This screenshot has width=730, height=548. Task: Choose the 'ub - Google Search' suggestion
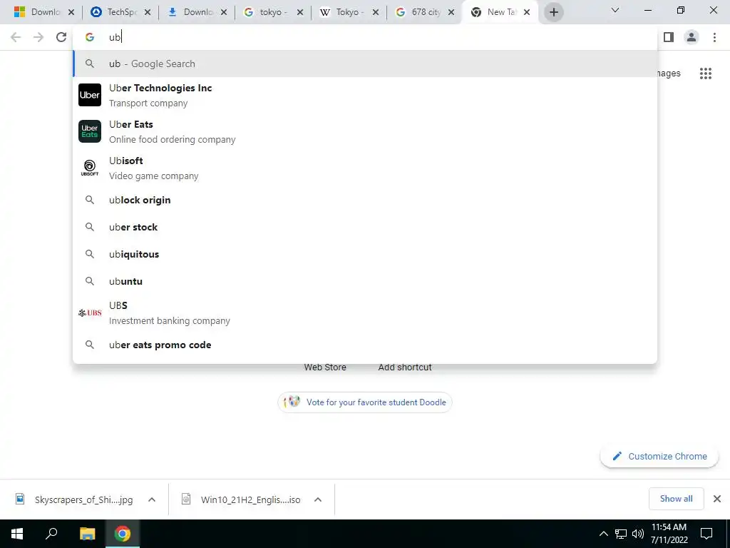[365, 64]
